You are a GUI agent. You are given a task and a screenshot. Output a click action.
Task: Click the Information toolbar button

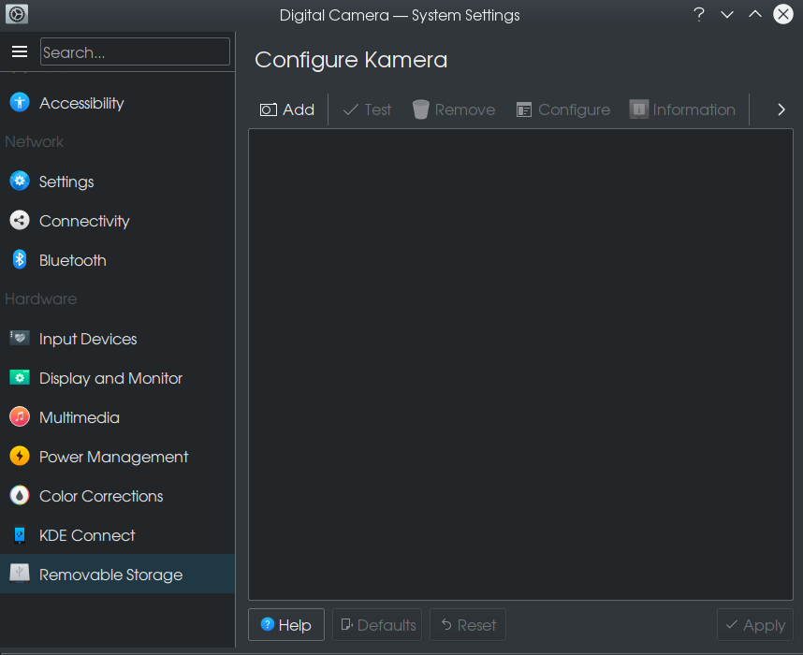coord(682,109)
